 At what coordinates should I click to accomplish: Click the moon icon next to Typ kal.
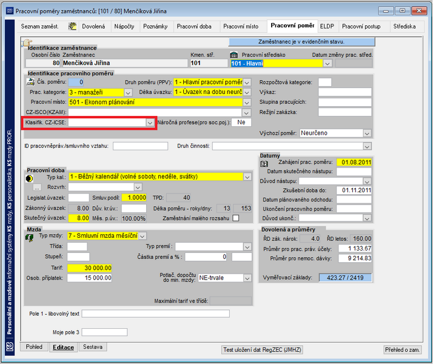pos(29,179)
